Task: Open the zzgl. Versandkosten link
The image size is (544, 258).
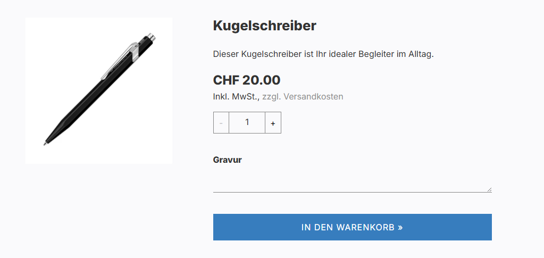Action: [303, 96]
